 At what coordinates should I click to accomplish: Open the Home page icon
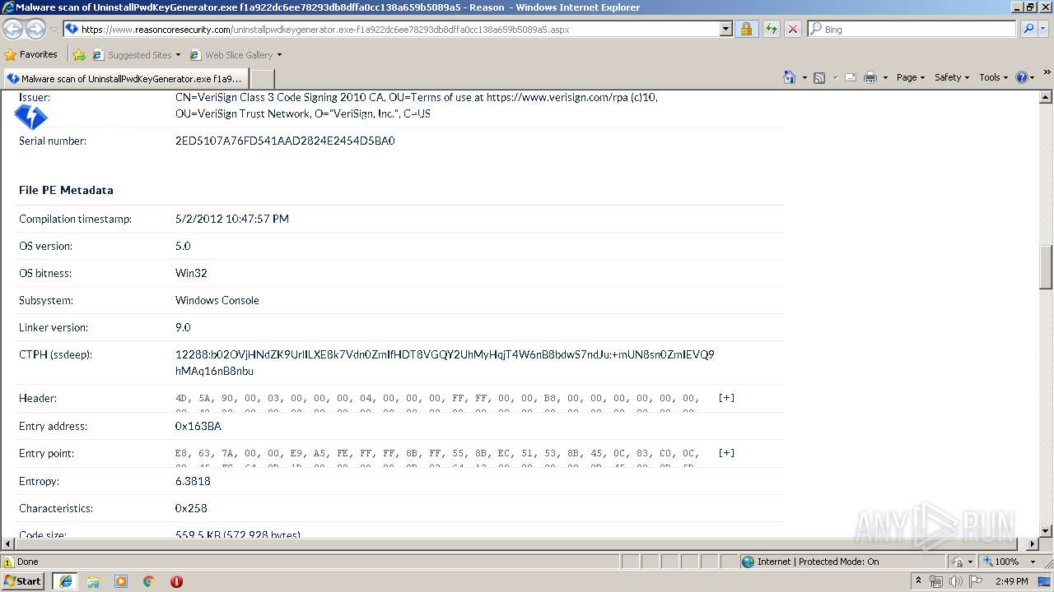pyautogui.click(x=789, y=77)
